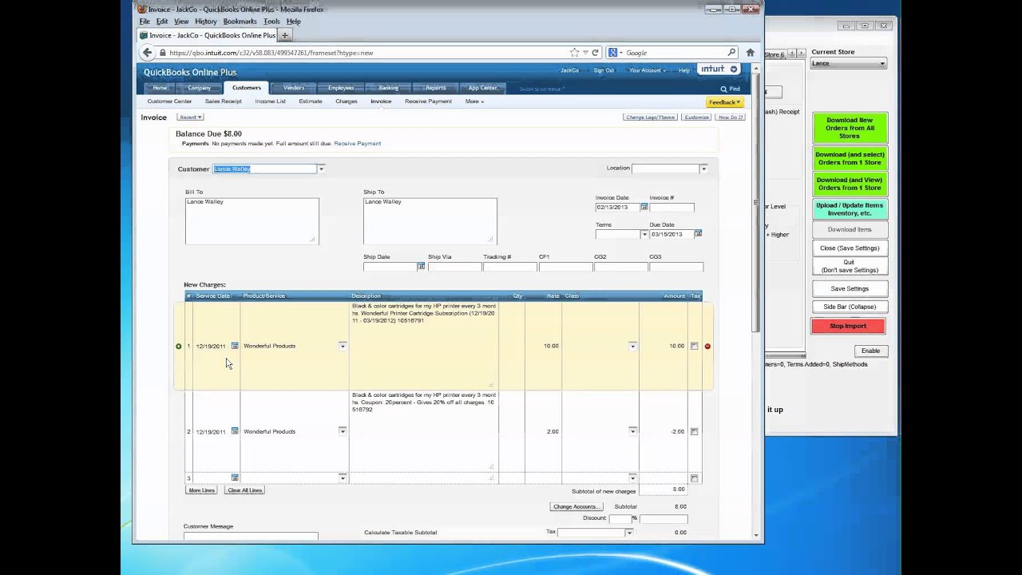Open Service Date calendar for line 1
This screenshot has height=575, width=1022.
[235, 346]
